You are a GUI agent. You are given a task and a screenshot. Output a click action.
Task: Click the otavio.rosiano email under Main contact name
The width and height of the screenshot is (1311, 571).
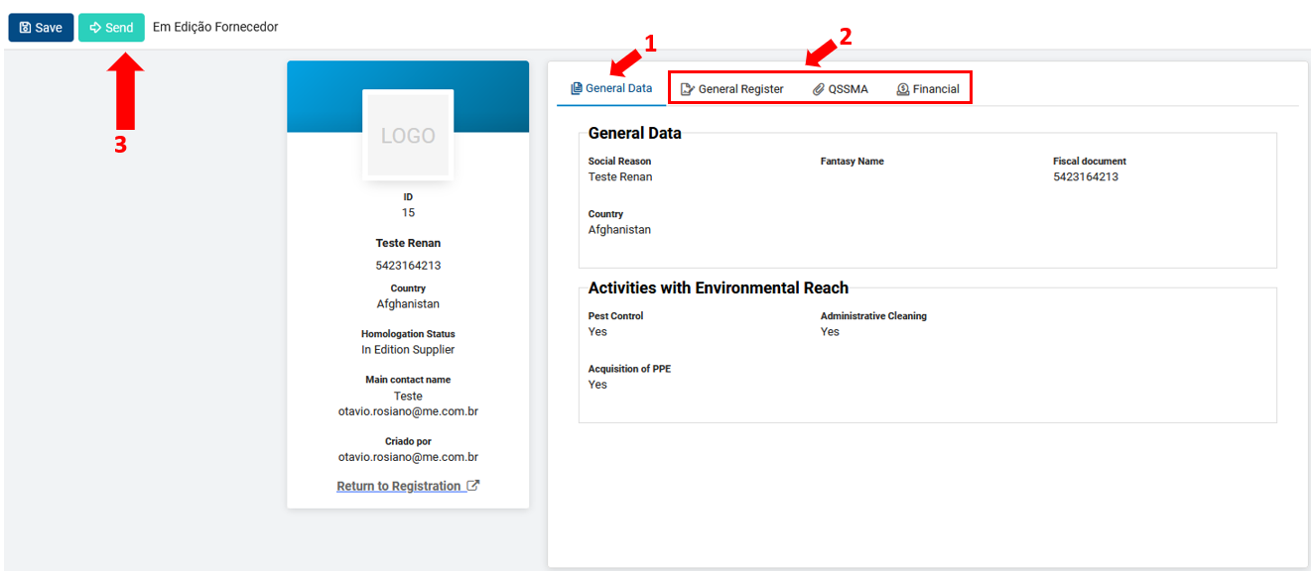(408, 411)
